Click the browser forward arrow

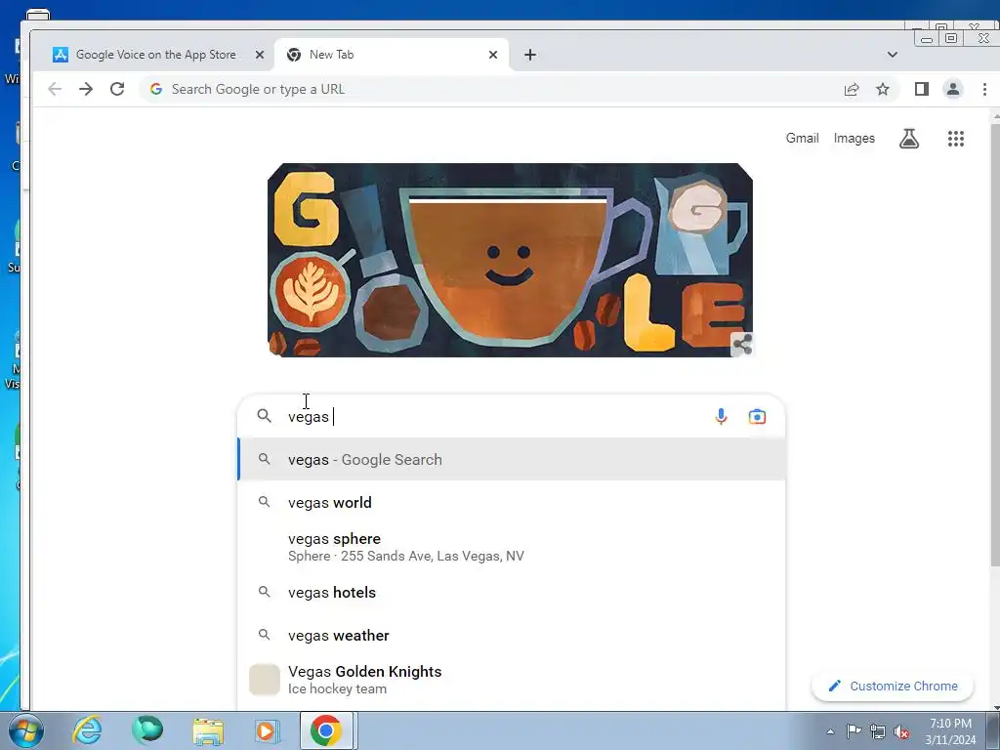tap(86, 89)
